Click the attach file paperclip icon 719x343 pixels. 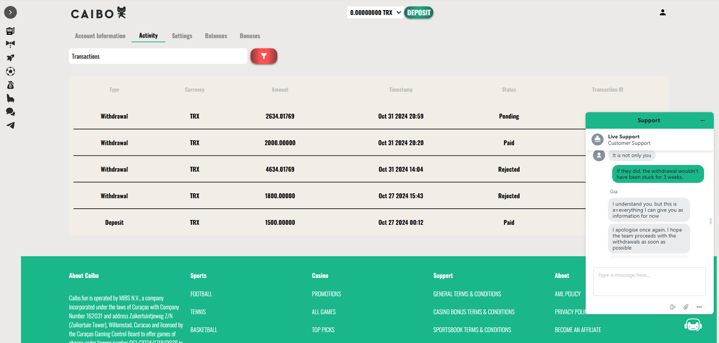686,307
